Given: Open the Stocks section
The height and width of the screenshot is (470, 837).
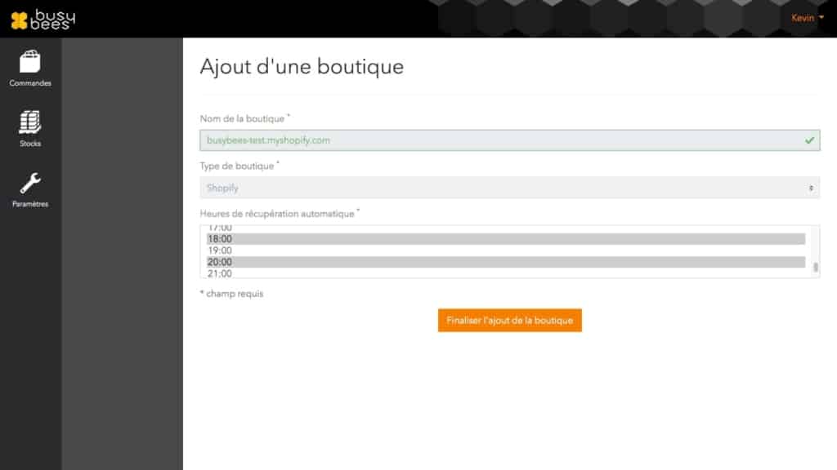Looking at the screenshot, I should coord(30,129).
